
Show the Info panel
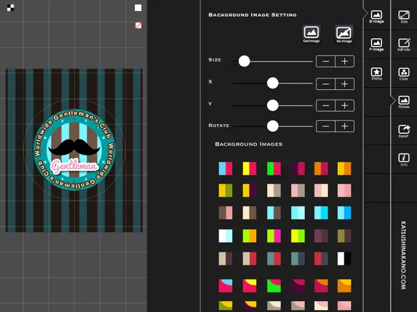tap(403, 160)
